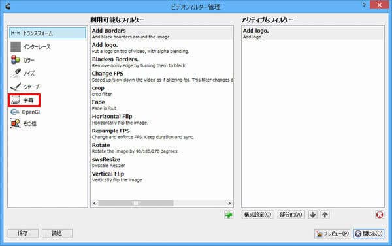Open preview with プレビュー(P) button

click(332, 234)
